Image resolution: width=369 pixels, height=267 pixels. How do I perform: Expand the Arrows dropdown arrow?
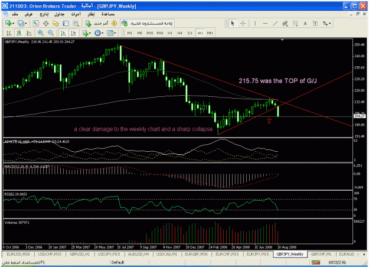[x=330, y=24]
